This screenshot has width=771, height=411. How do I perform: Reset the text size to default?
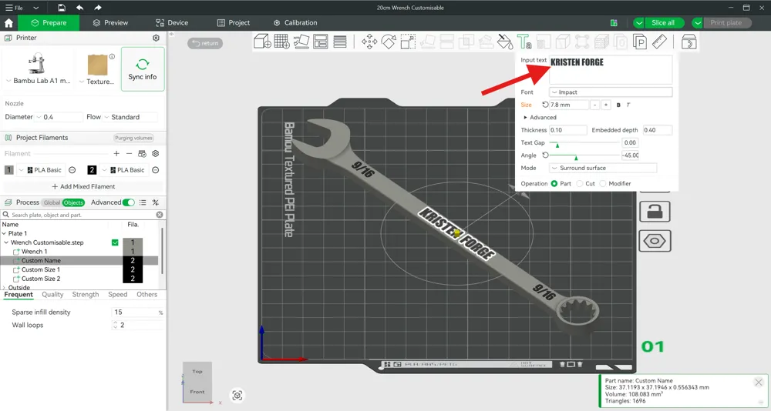point(545,105)
